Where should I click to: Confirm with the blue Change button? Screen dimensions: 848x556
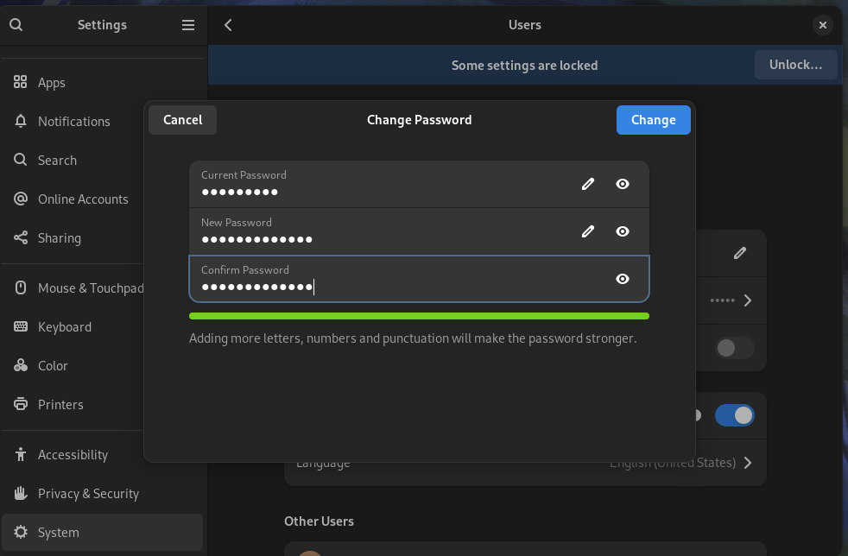pyautogui.click(x=654, y=119)
